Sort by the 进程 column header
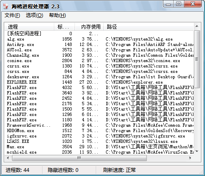This screenshot has height=176, width=205. 29,27
